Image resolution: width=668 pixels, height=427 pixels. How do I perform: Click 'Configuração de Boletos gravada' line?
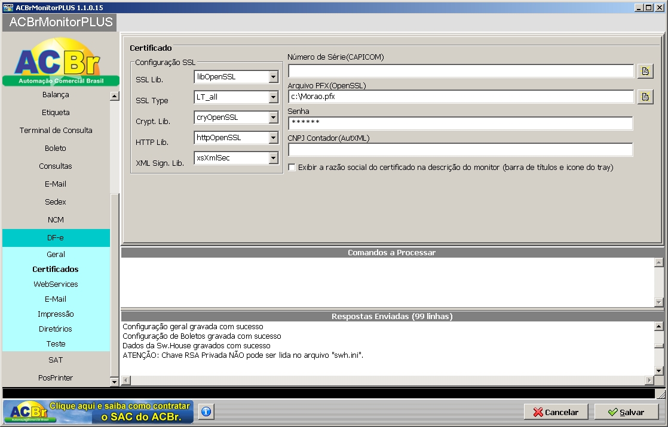pos(202,336)
